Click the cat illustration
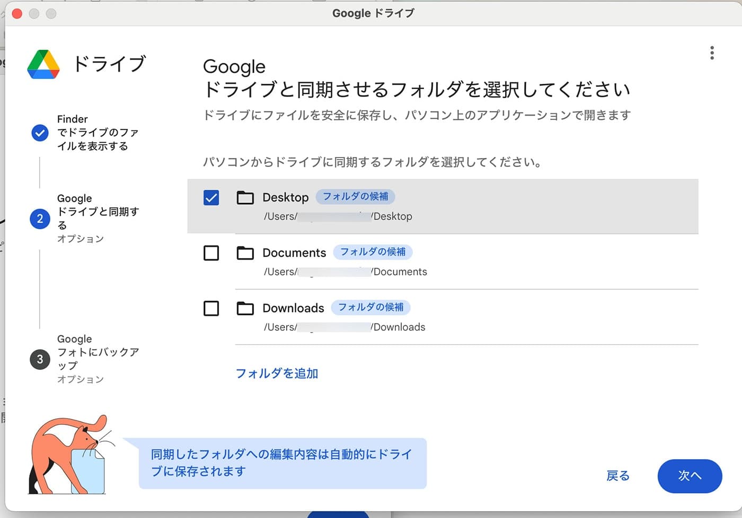The image size is (742, 518). 70,455
